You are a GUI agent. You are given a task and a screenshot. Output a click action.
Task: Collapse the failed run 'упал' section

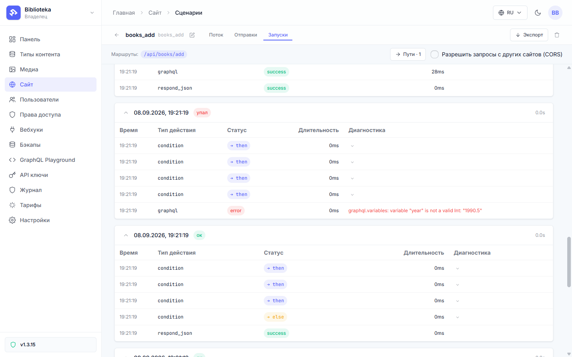point(126,113)
